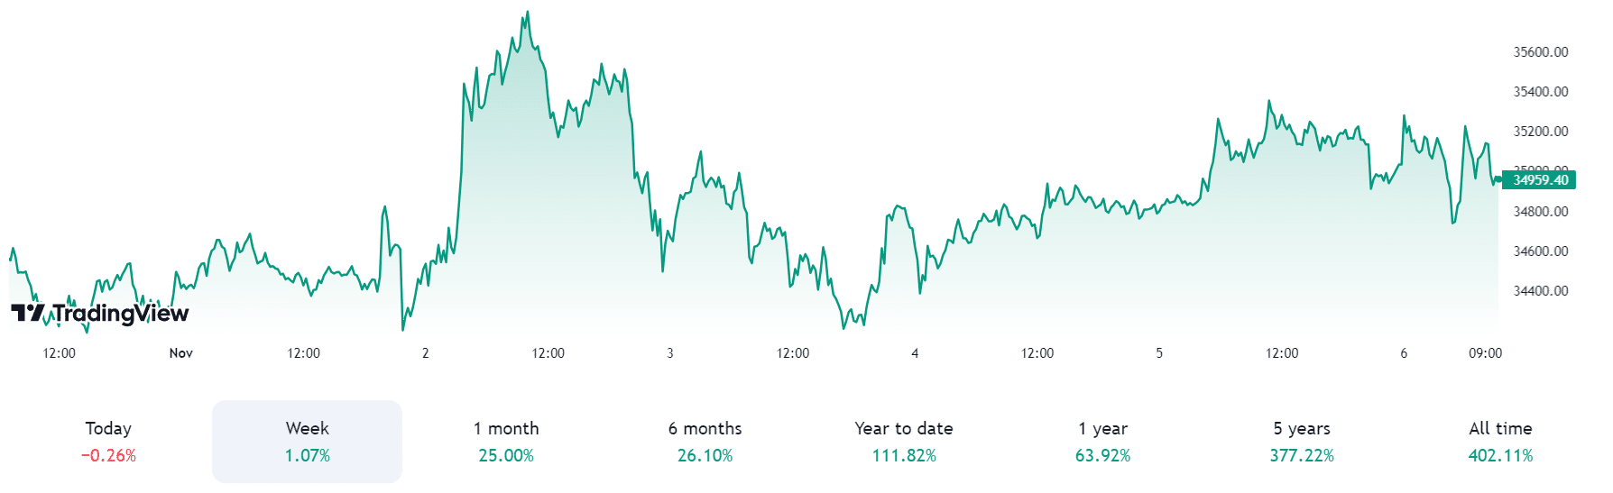
Task: Click the TradingView logo
Action: click(100, 313)
